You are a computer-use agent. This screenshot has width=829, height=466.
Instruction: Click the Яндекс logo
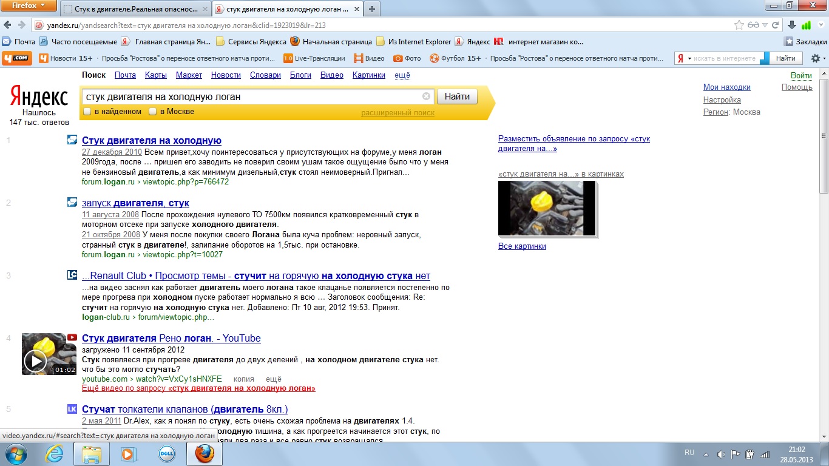click(39, 96)
